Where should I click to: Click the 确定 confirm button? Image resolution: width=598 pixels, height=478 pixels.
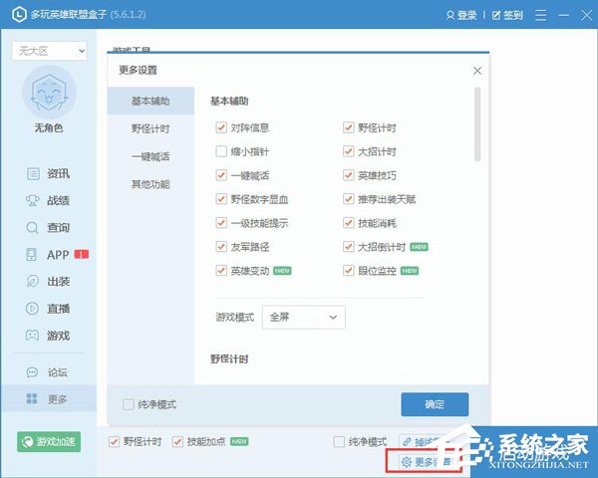click(x=435, y=404)
